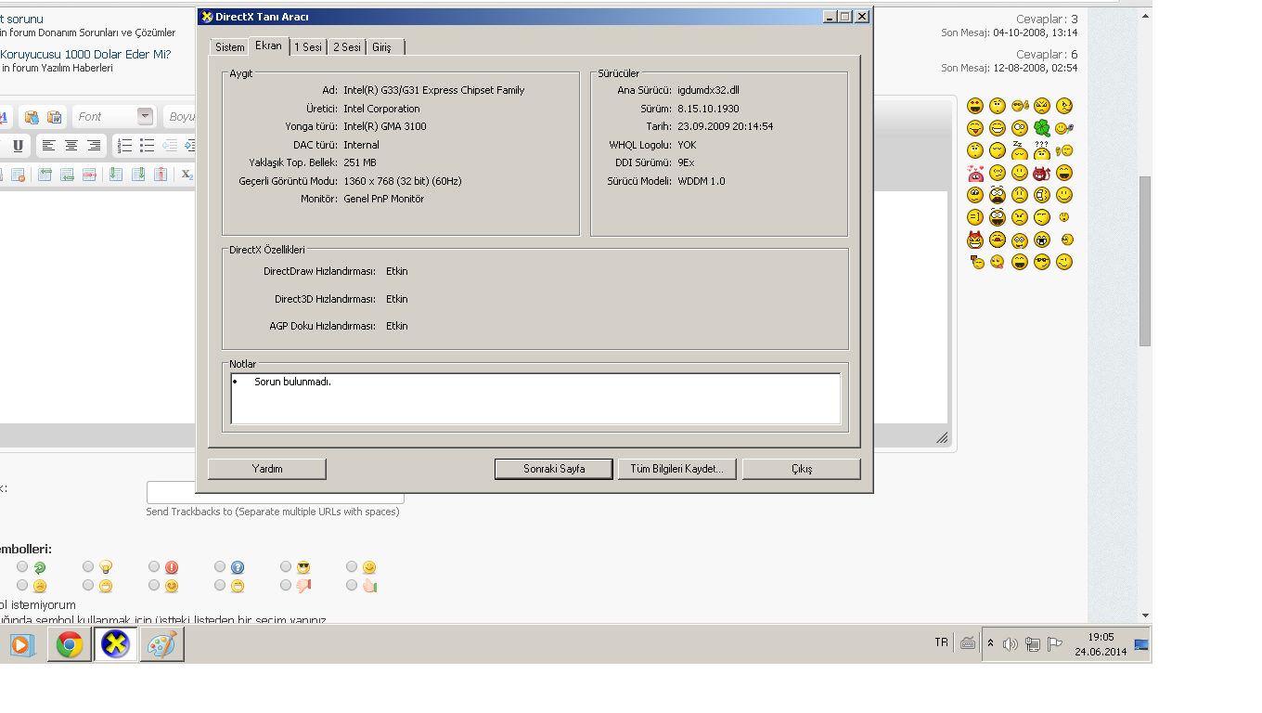Open the 2 Sesi tab
This screenshot has width=1262, height=713.
(x=347, y=47)
